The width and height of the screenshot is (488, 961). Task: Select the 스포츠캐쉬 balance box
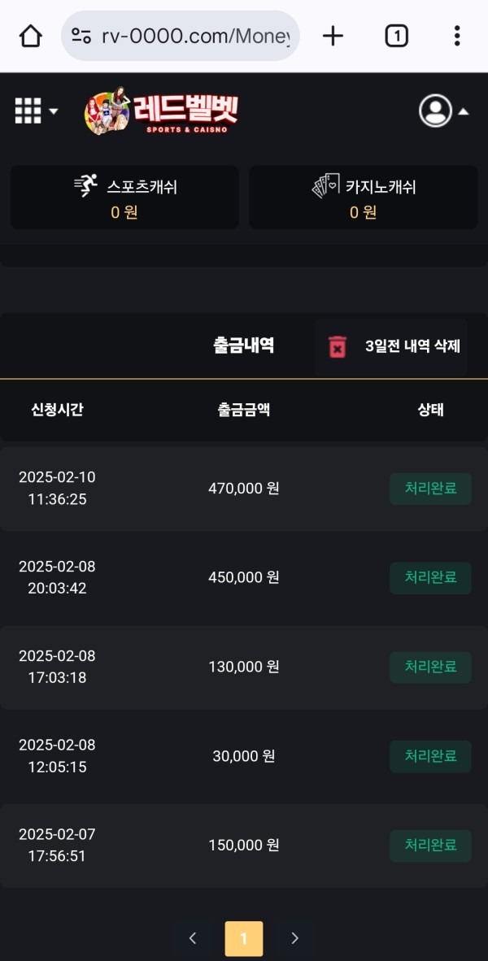pos(124,198)
